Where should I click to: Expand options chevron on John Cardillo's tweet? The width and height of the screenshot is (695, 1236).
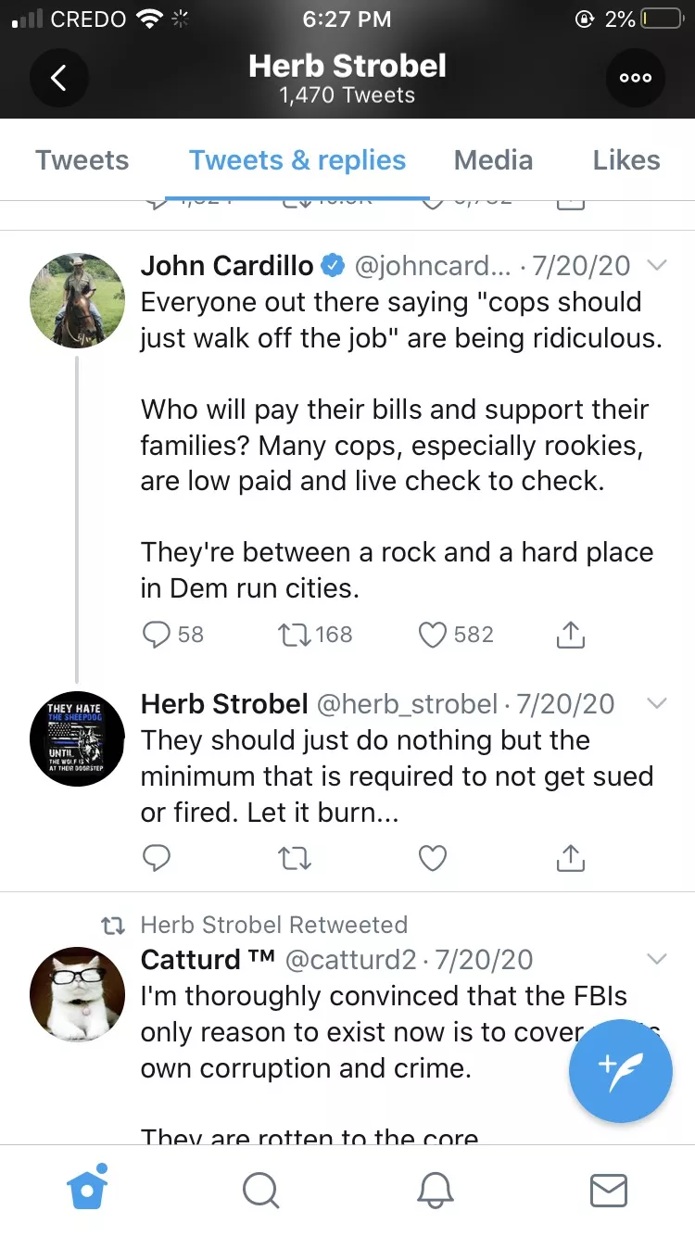(x=656, y=266)
